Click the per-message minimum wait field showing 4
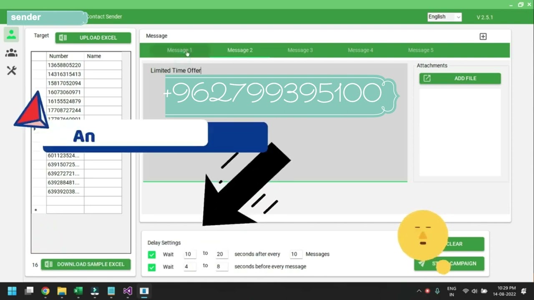This screenshot has width=534, height=300. [190, 267]
